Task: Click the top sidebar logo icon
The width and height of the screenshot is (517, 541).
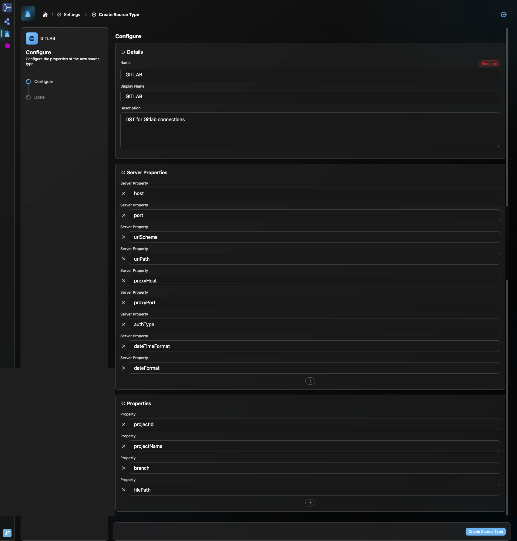Action: [x=7, y=8]
